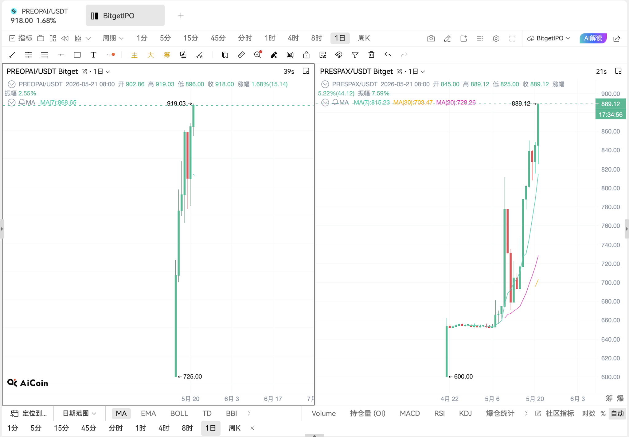Image resolution: width=629 pixels, height=437 pixels.
Task: Pick the text annotation tool
Action: (93, 55)
